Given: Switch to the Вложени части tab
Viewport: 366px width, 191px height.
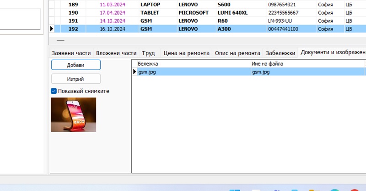Looking at the screenshot, I should pyautogui.click(x=116, y=53).
